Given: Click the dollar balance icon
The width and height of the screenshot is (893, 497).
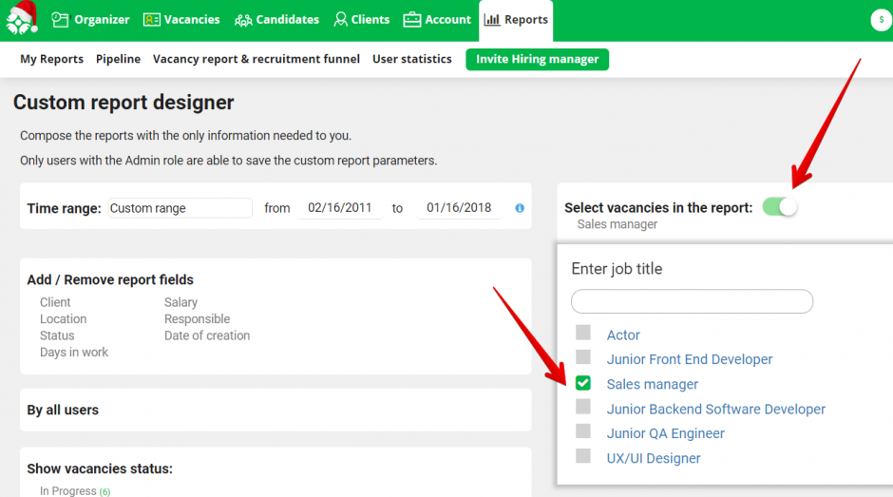Looking at the screenshot, I should point(881,20).
